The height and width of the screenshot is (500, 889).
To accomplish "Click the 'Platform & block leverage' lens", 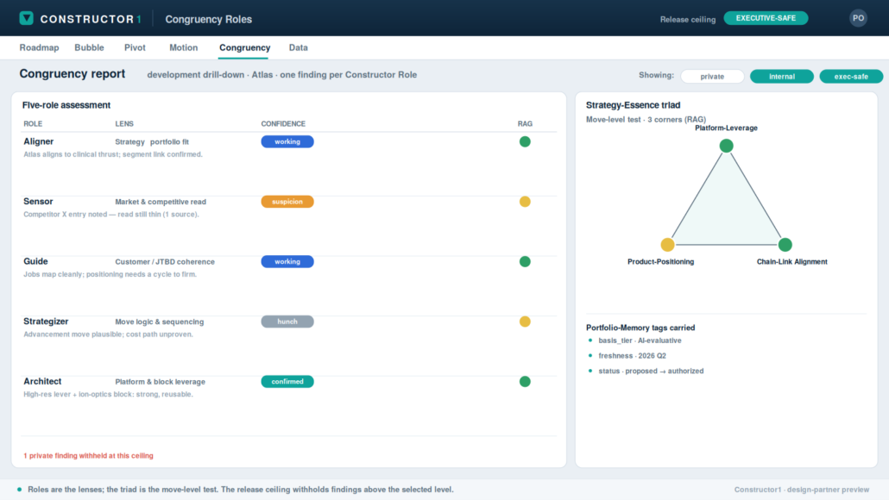I will 160,382.
